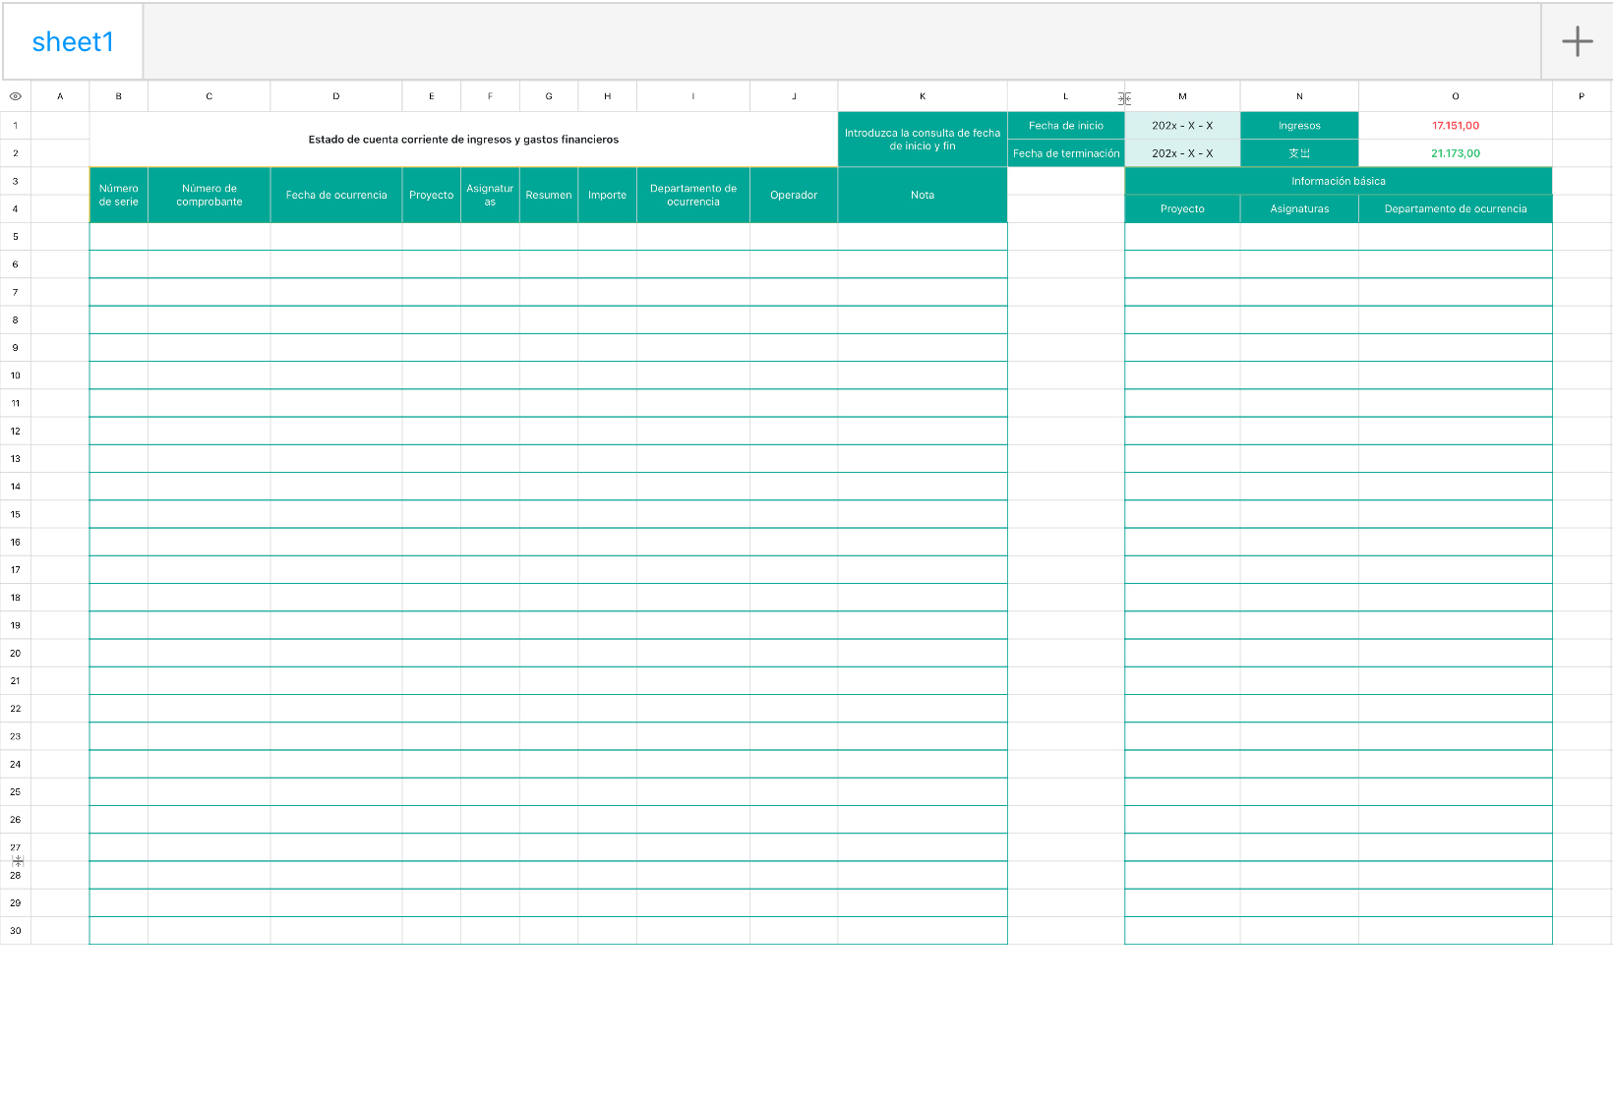Select row 30 header
Viewport: 1613px width, 1099px height.
[x=16, y=930]
